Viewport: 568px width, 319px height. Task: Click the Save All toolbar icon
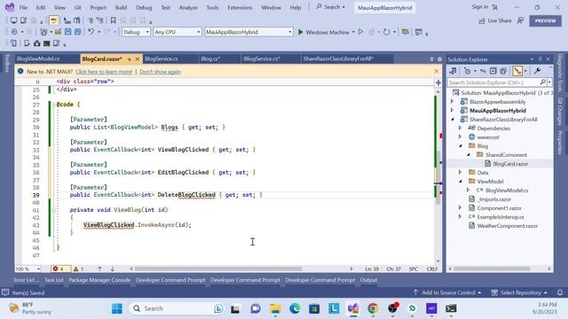point(77,32)
